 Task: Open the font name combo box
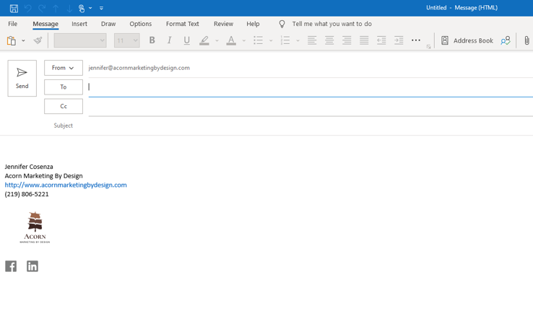point(80,40)
